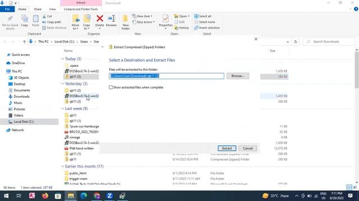Open the Help question mark icon

click(x=356, y=9)
